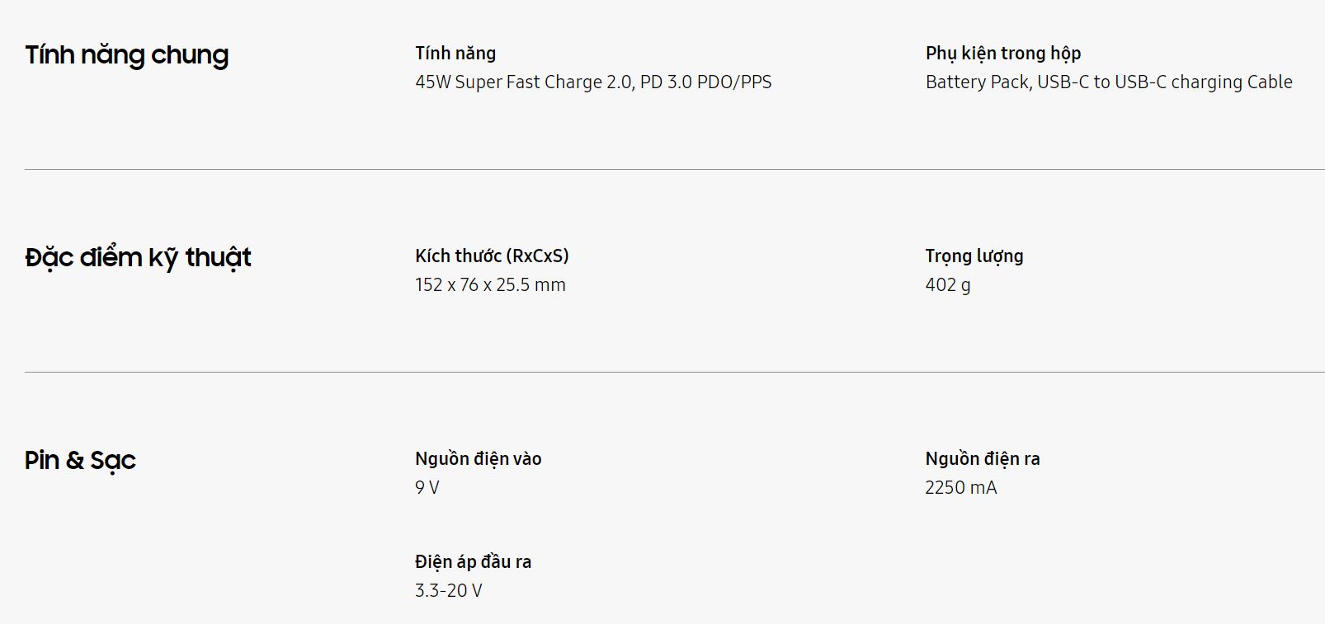
Task: Click the PD 3.0 PDO/PPS text
Action: pyautogui.click(x=706, y=82)
